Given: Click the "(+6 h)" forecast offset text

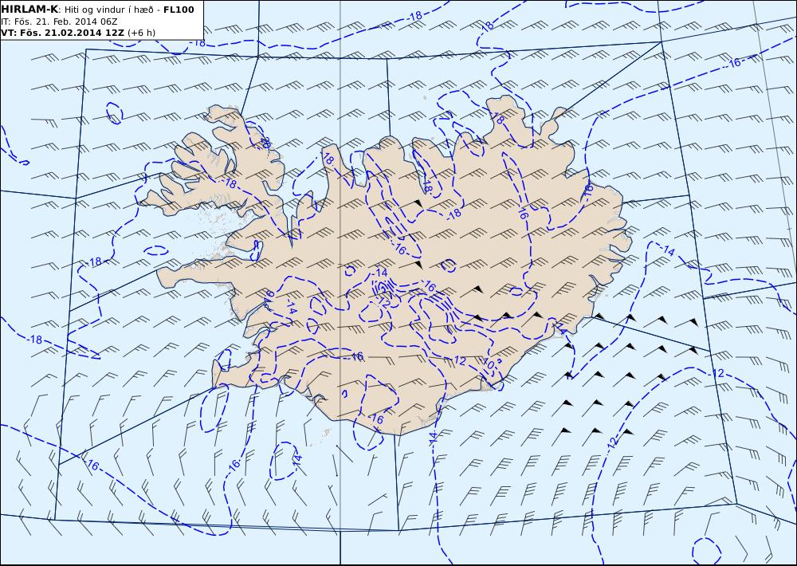Looking at the screenshot, I should pos(141,33).
